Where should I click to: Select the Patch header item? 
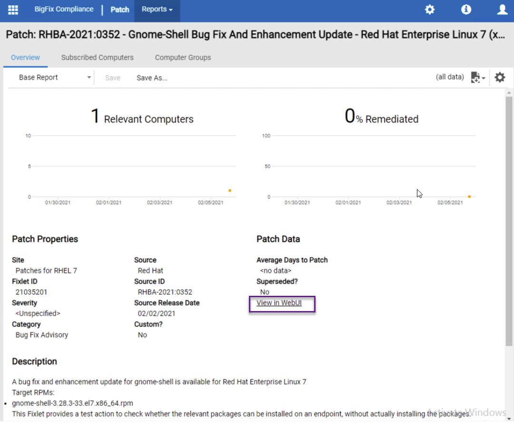click(x=119, y=10)
